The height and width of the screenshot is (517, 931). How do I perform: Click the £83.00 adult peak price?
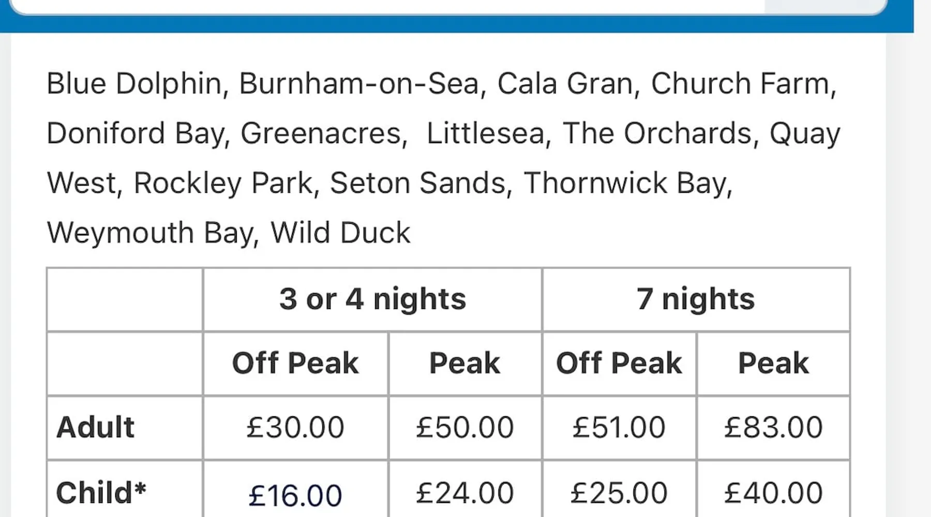[x=773, y=428]
